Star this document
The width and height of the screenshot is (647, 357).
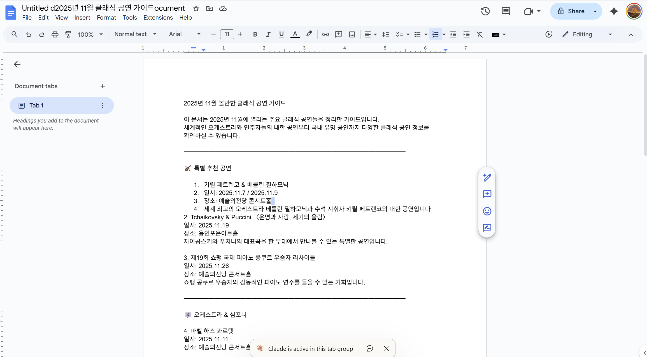[x=196, y=8]
